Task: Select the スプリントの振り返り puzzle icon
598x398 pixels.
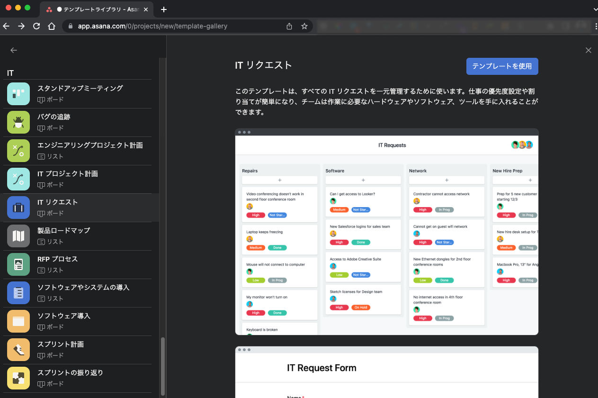Action: click(18, 378)
